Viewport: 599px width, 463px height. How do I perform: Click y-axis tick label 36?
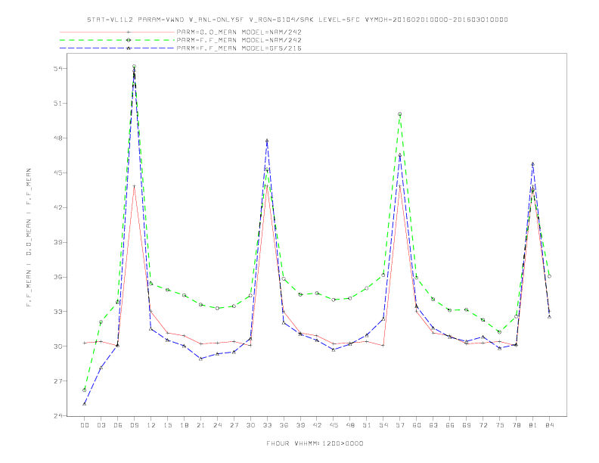pyautogui.click(x=58, y=277)
